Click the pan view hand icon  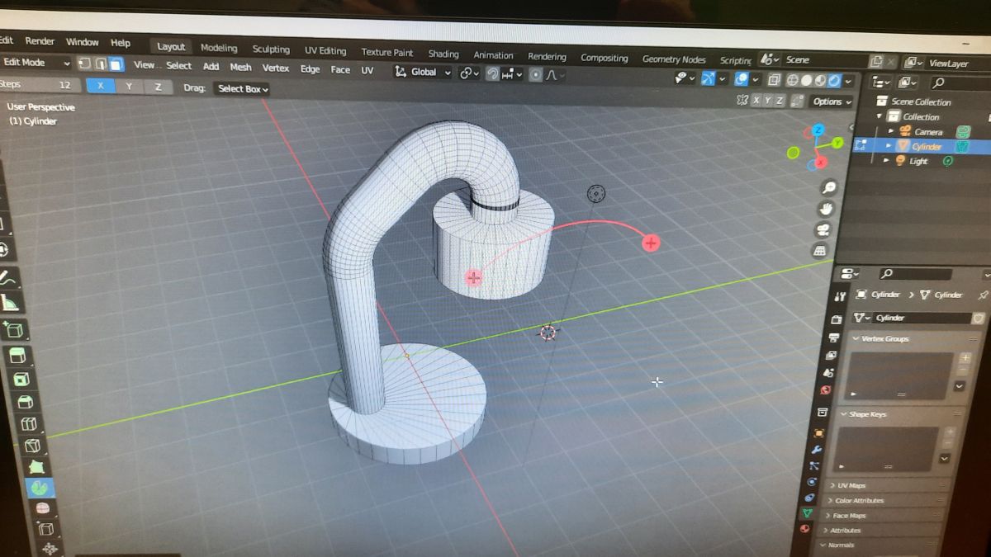tap(825, 209)
